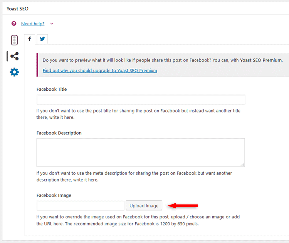
Task: Select the social share icon in sidebar
Action: click(14, 56)
